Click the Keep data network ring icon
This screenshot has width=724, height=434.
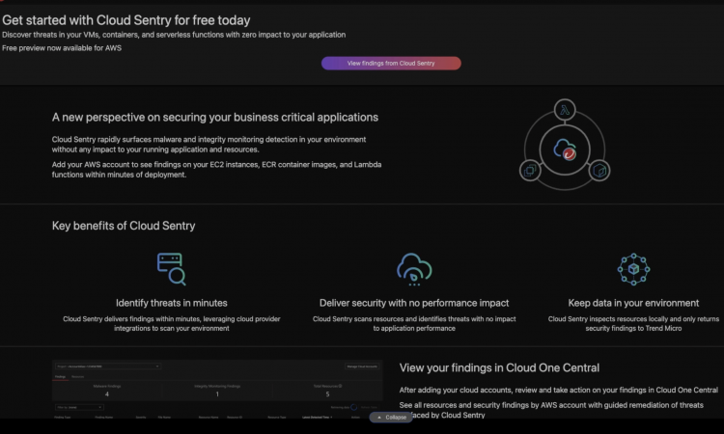pyautogui.click(x=633, y=268)
